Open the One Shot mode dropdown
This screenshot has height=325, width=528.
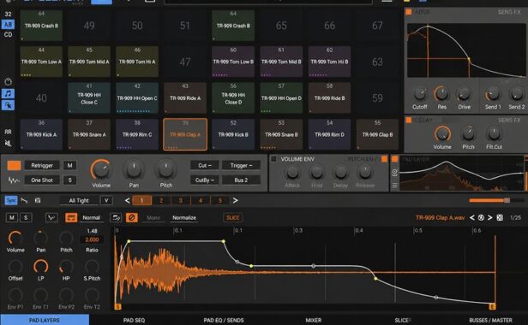(x=42, y=180)
